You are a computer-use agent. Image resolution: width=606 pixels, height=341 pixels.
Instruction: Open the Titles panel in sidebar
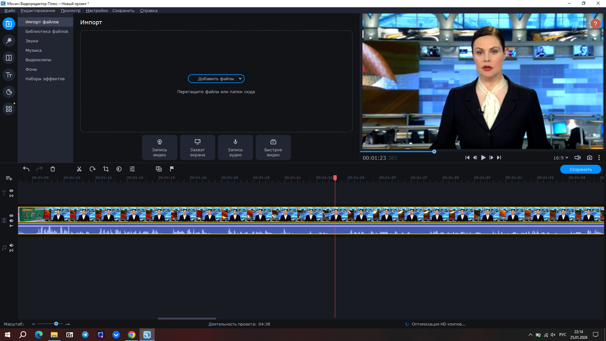(9, 75)
